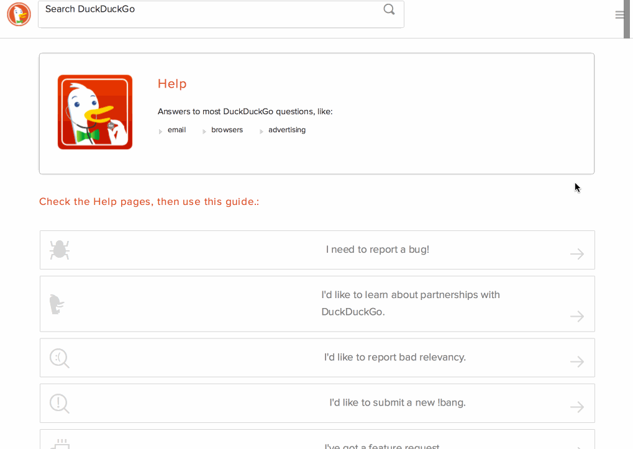The image size is (633, 449).
Task: Click arrow on 'report a bug' row
Action: pyautogui.click(x=577, y=254)
